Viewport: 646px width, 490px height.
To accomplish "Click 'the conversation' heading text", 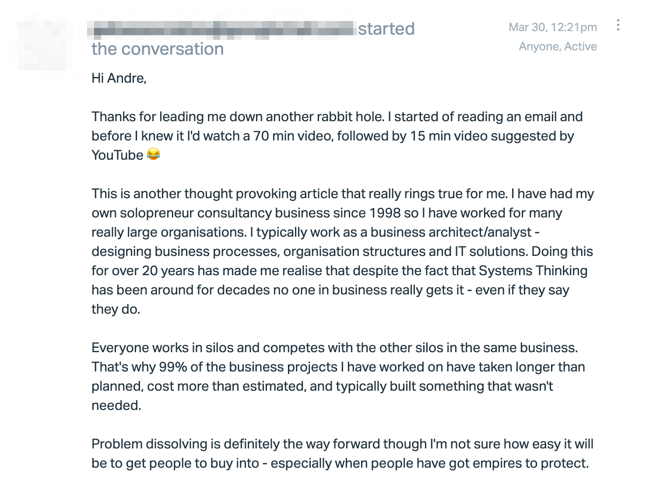I will click(x=158, y=49).
